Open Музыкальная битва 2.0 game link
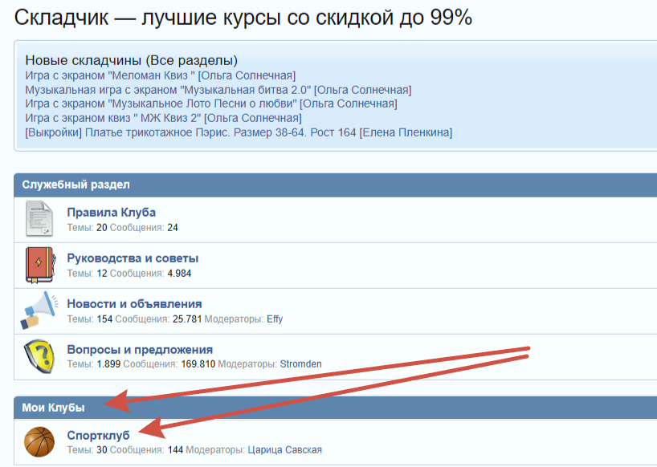 (217, 90)
